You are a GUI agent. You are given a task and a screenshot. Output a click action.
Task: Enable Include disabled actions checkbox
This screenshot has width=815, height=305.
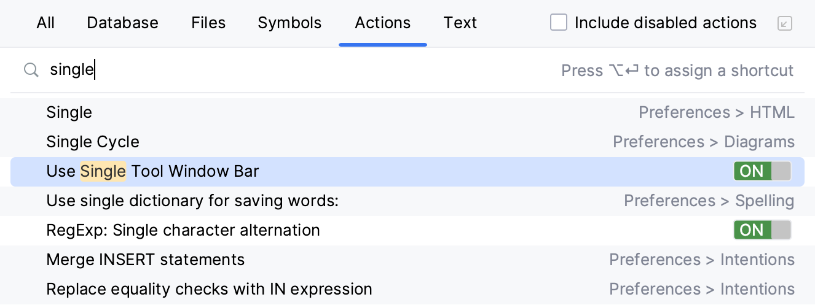[x=558, y=23]
